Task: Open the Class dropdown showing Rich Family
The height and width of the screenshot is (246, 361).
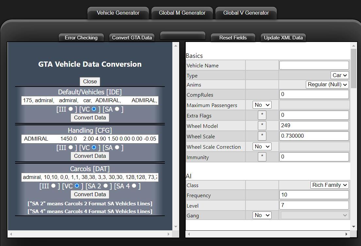Action: pos(329,185)
